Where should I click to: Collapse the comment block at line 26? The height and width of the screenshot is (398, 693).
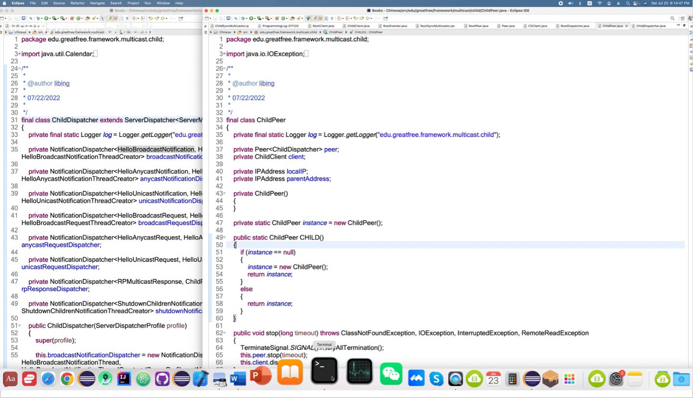224,68
